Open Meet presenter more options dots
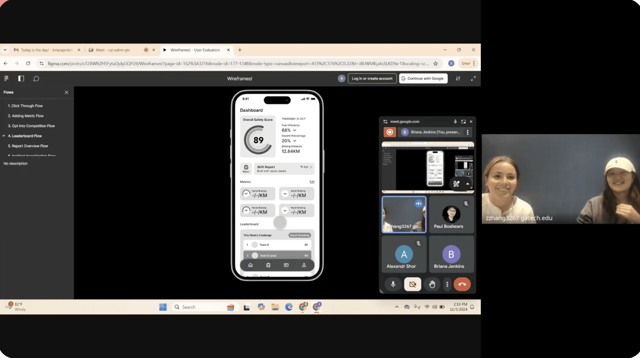The height and width of the screenshot is (358, 640). (x=467, y=132)
